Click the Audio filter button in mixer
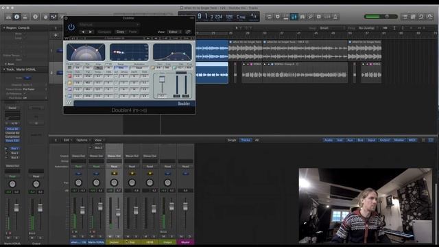 pos(329,140)
